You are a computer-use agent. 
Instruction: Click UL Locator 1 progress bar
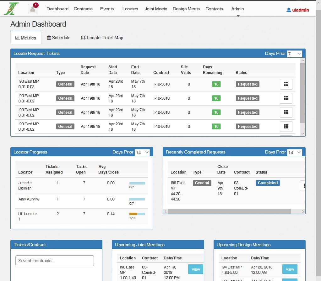pos(137,214)
